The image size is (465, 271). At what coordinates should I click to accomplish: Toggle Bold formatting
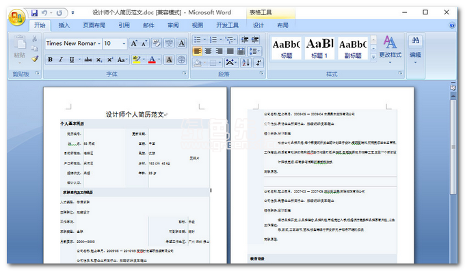(51, 59)
